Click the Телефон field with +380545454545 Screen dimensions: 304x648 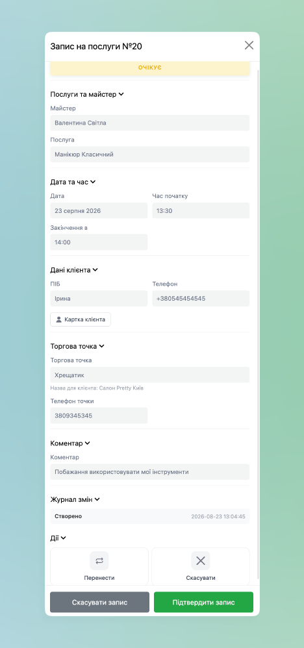201,299
